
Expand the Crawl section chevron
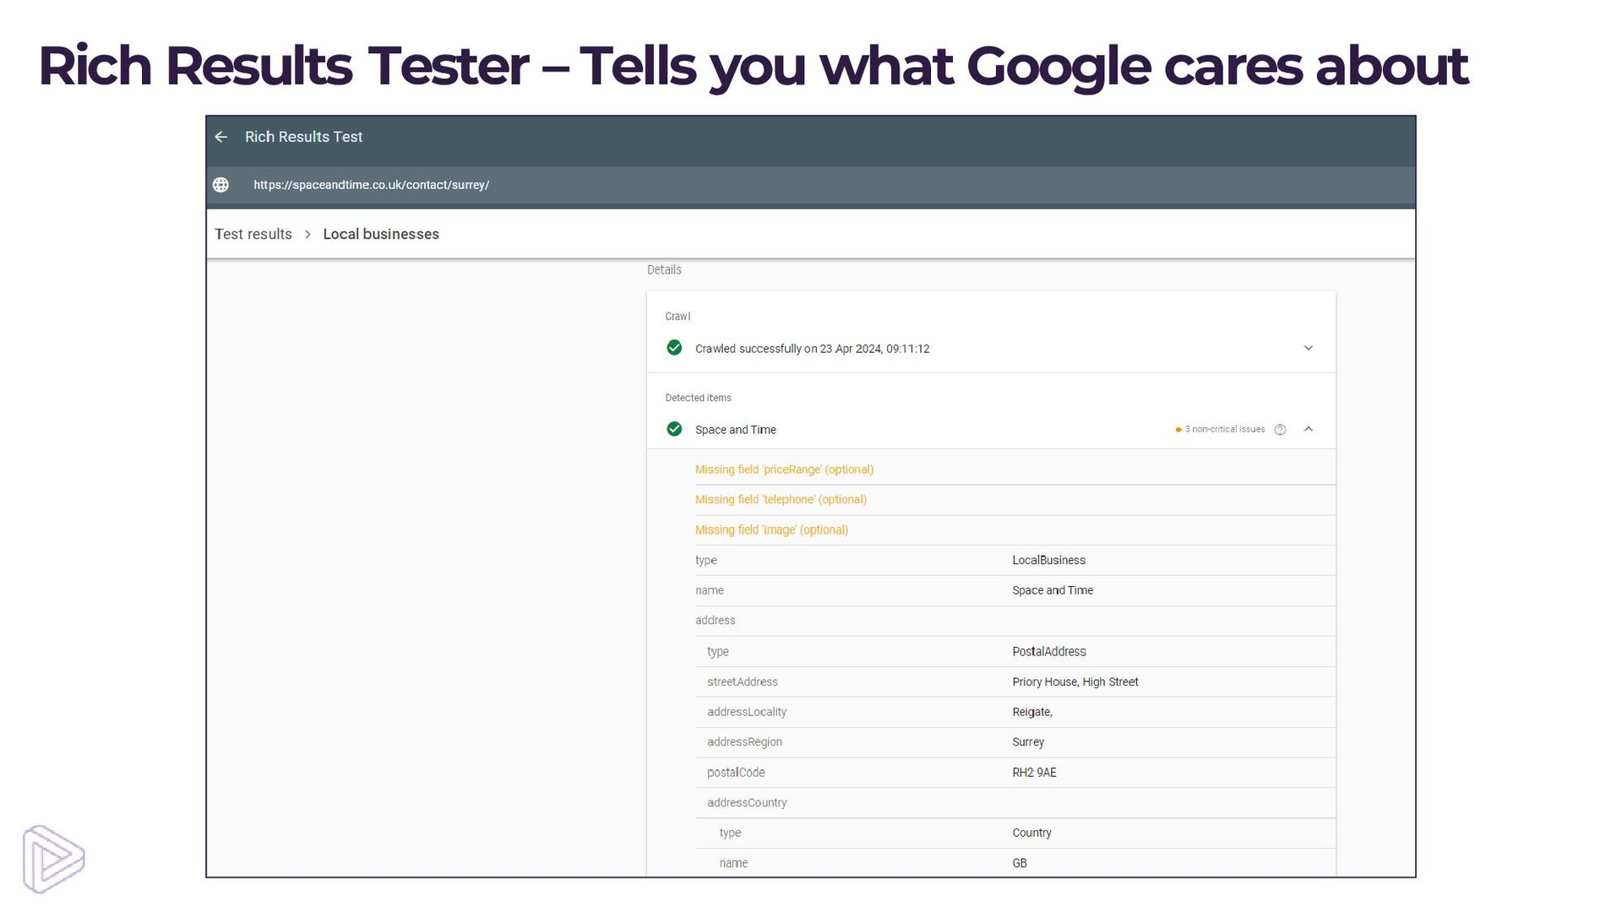point(1308,348)
